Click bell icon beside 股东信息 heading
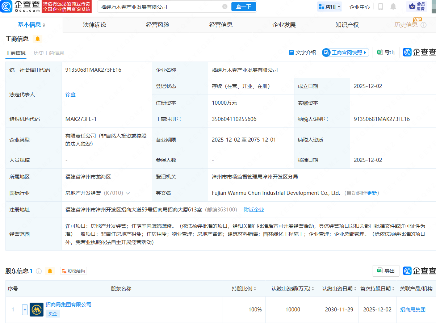The height and width of the screenshot is (323, 436). click(50, 271)
